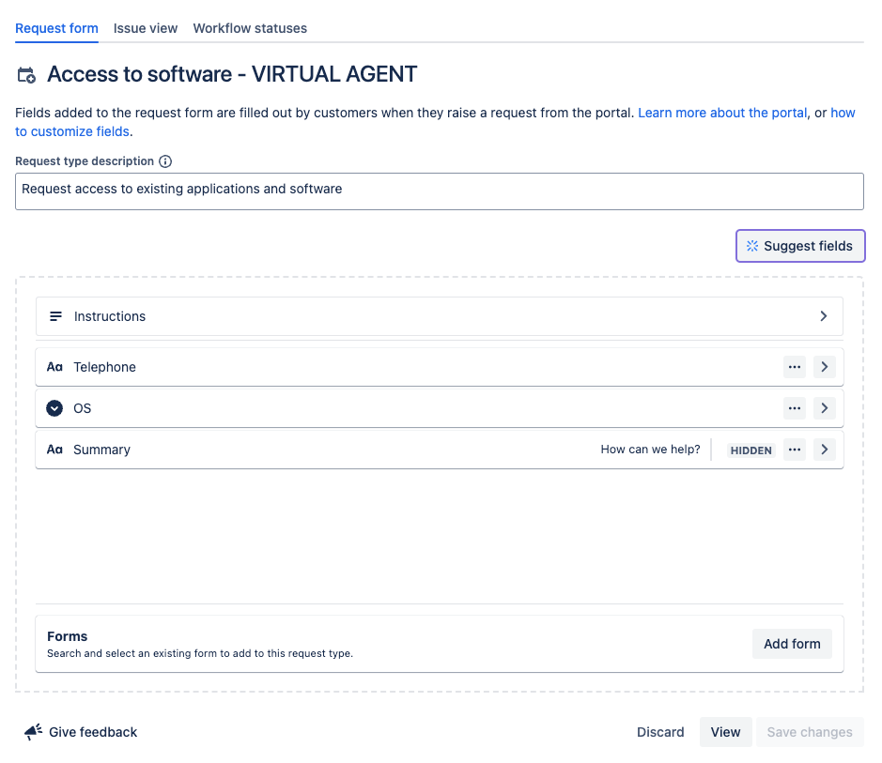Click the Discard button
This screenshot has width=882, height=763.
660,732
